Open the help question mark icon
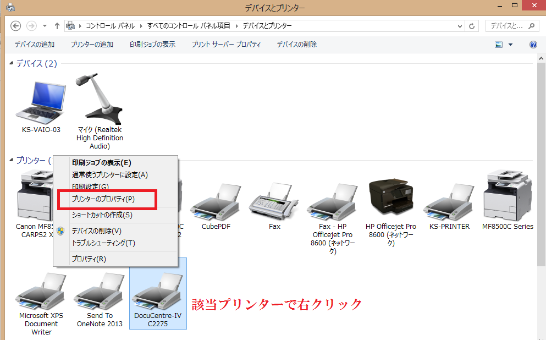The height and width of the screenshot is (340, 546). tap(533, 45)
